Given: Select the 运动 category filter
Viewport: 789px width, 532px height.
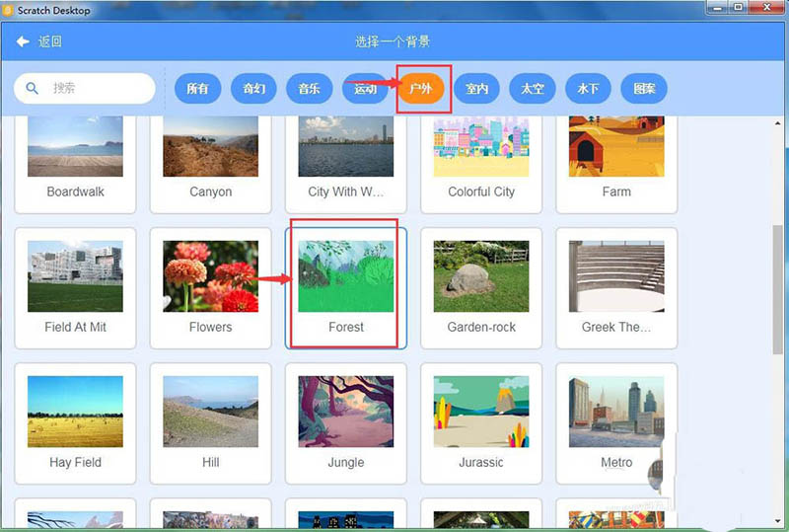Looking at the screenshot, I should pyautogui.click(x=365, y=88).
